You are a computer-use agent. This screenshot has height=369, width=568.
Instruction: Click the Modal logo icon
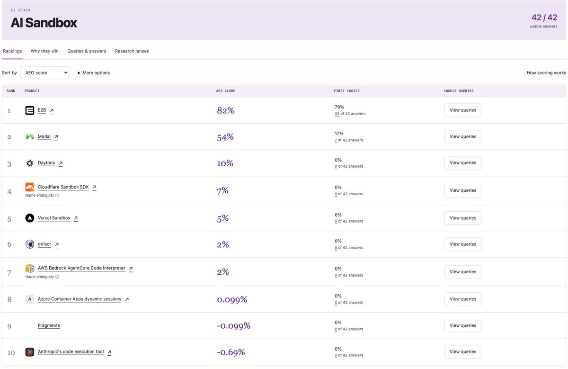30,137
